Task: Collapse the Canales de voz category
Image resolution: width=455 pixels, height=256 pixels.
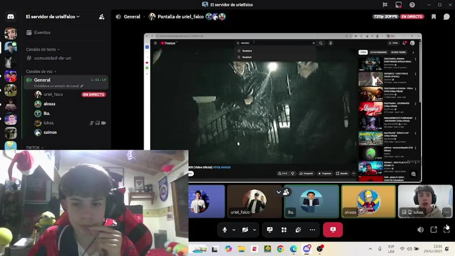Action: click(x=41, y=71)
